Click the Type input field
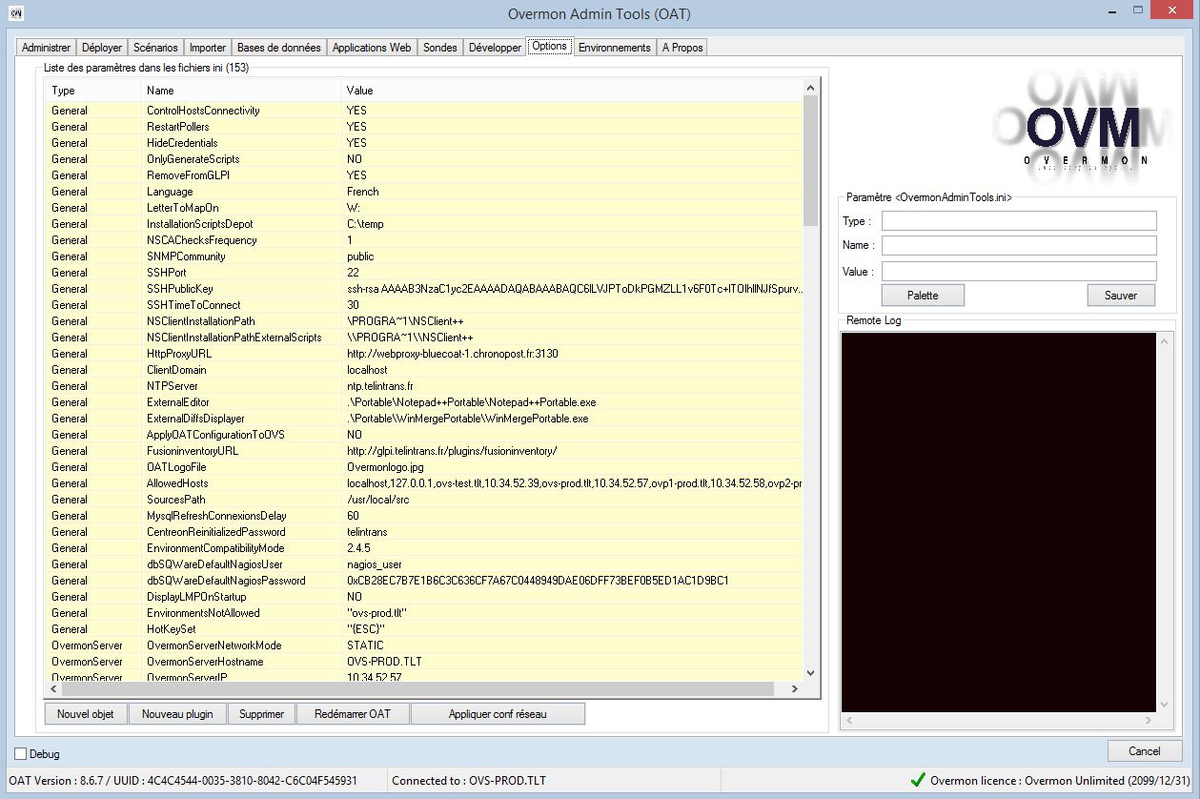This screenshot has width=1200, height=799. click(1018, 221)
